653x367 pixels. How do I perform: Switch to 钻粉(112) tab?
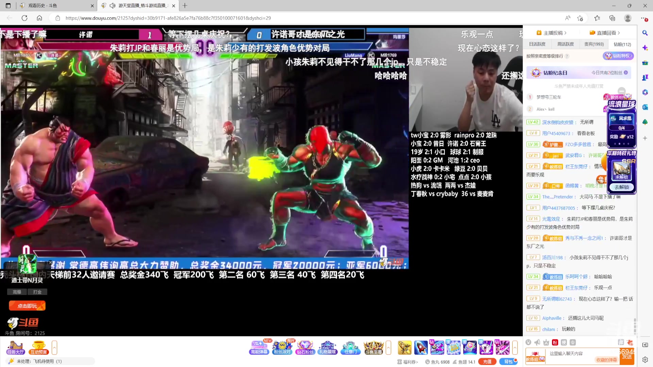coord(622,44)
